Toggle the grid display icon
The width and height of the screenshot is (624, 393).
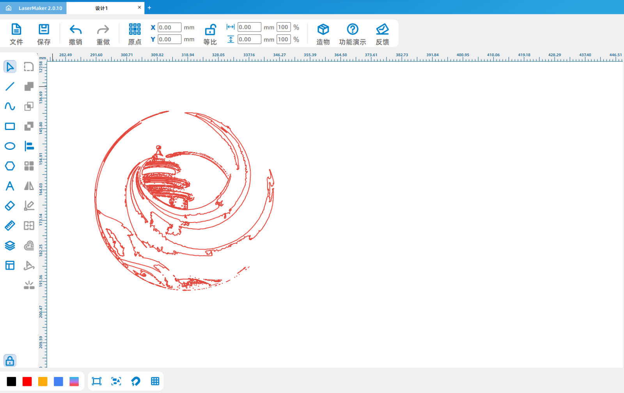pyautogui.click(x=155, y=381)
